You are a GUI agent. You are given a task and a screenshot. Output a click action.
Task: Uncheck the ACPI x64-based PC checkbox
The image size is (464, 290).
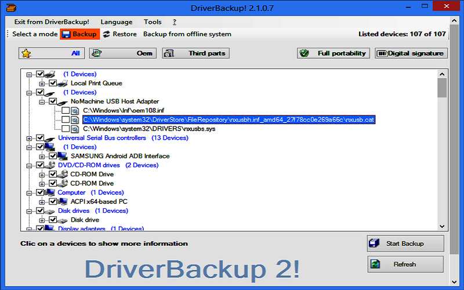(x=53, y=201)
